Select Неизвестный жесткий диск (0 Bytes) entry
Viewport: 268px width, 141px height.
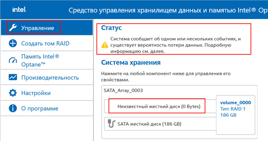[160, 106]
